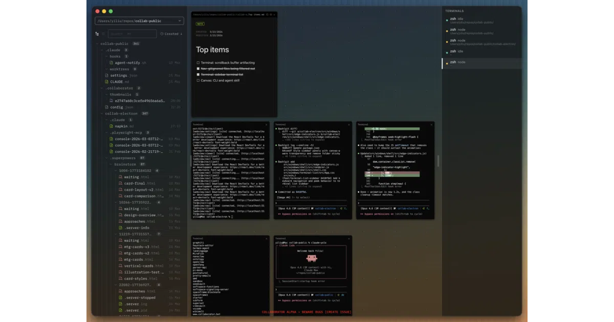Click the file tree view icon beside search
The height and width of the screenshot is (322, 614).
(x=97, y=34)
